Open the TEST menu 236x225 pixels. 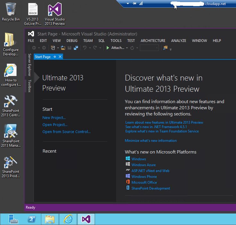[x=131, y=41]
